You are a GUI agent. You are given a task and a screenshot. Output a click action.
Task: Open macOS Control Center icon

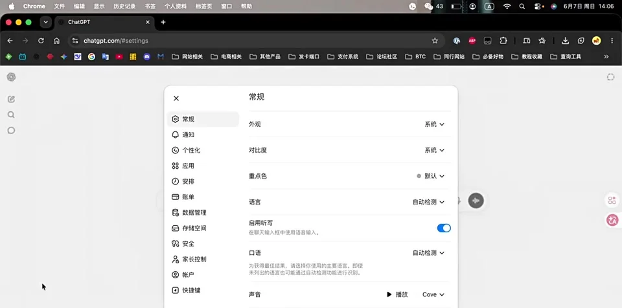538,6
